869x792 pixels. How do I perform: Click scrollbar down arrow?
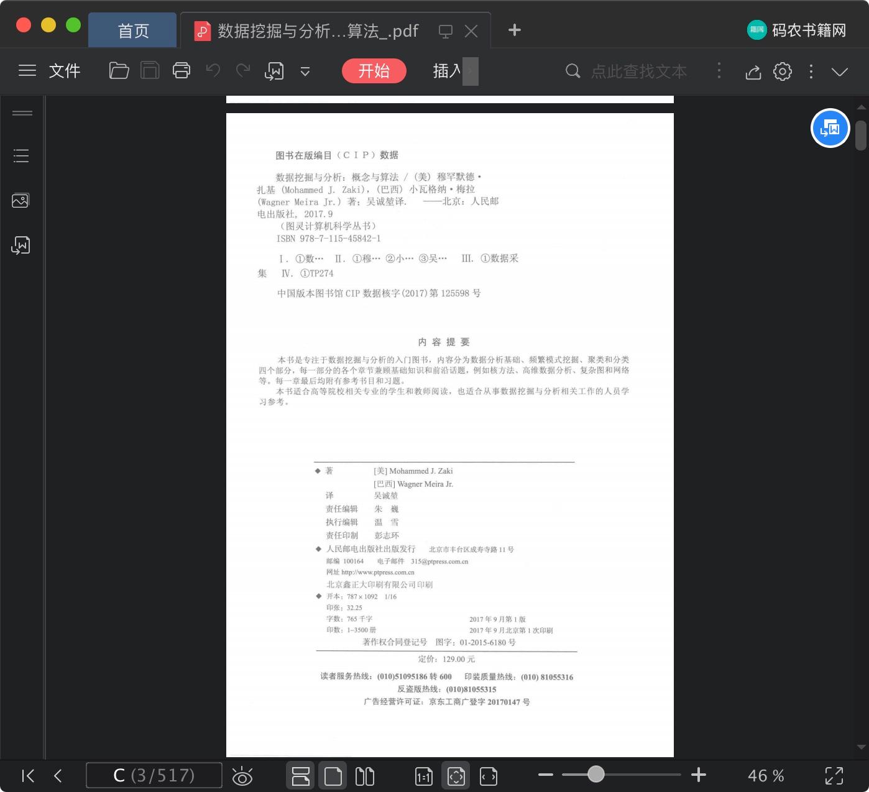861,747
